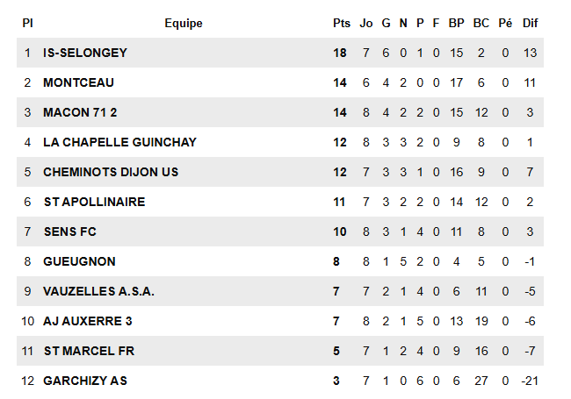Screen dimensions: 571x399
Task: Click AJ AUXERRE 3 team name
Action: coord(88,321)
